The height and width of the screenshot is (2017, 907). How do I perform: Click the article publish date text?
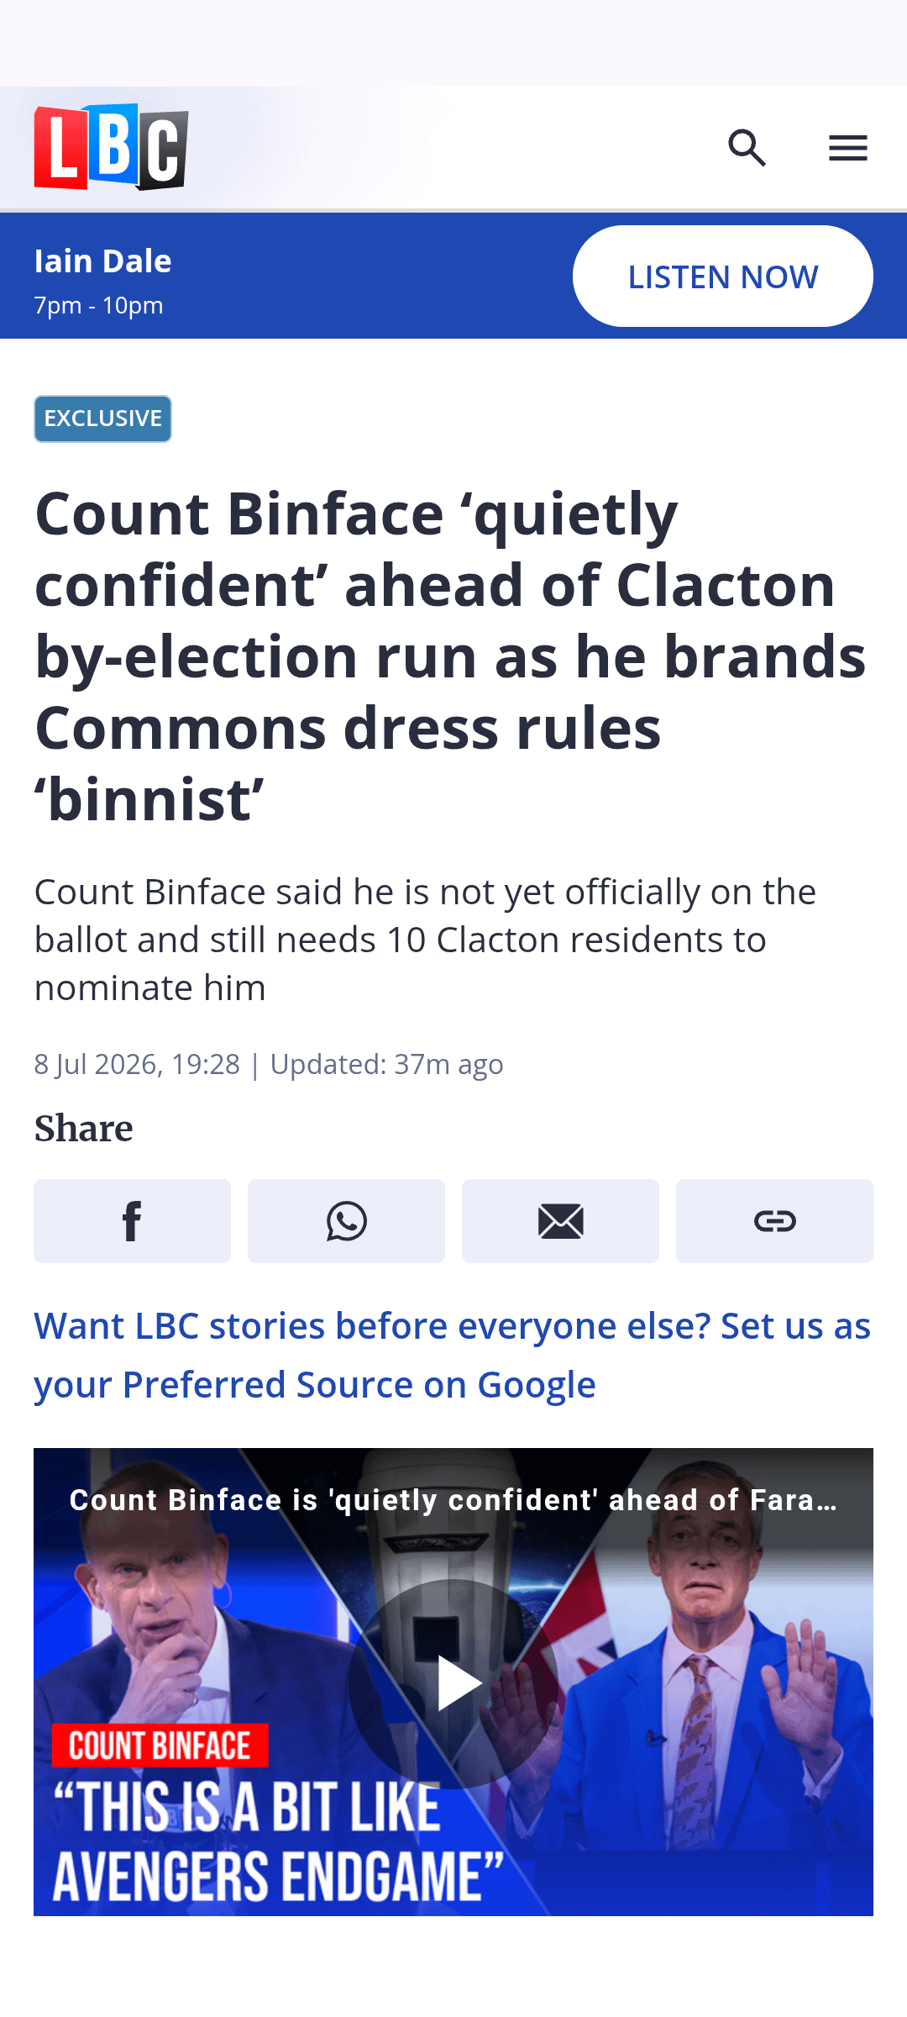[x=137, y=1064]
